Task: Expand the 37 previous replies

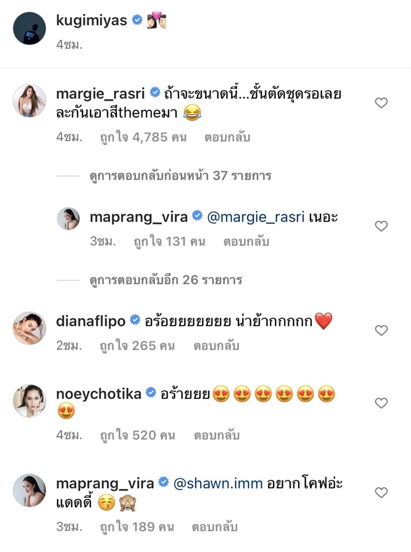Action: tap(180, 176)
